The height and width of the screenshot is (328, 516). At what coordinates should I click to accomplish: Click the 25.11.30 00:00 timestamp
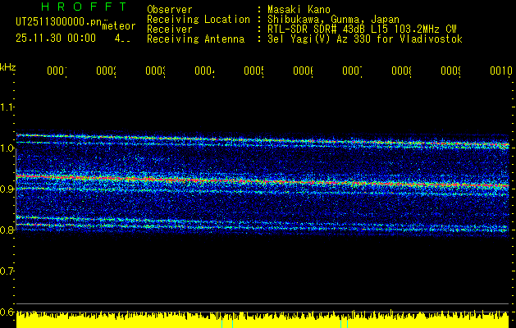55,38
